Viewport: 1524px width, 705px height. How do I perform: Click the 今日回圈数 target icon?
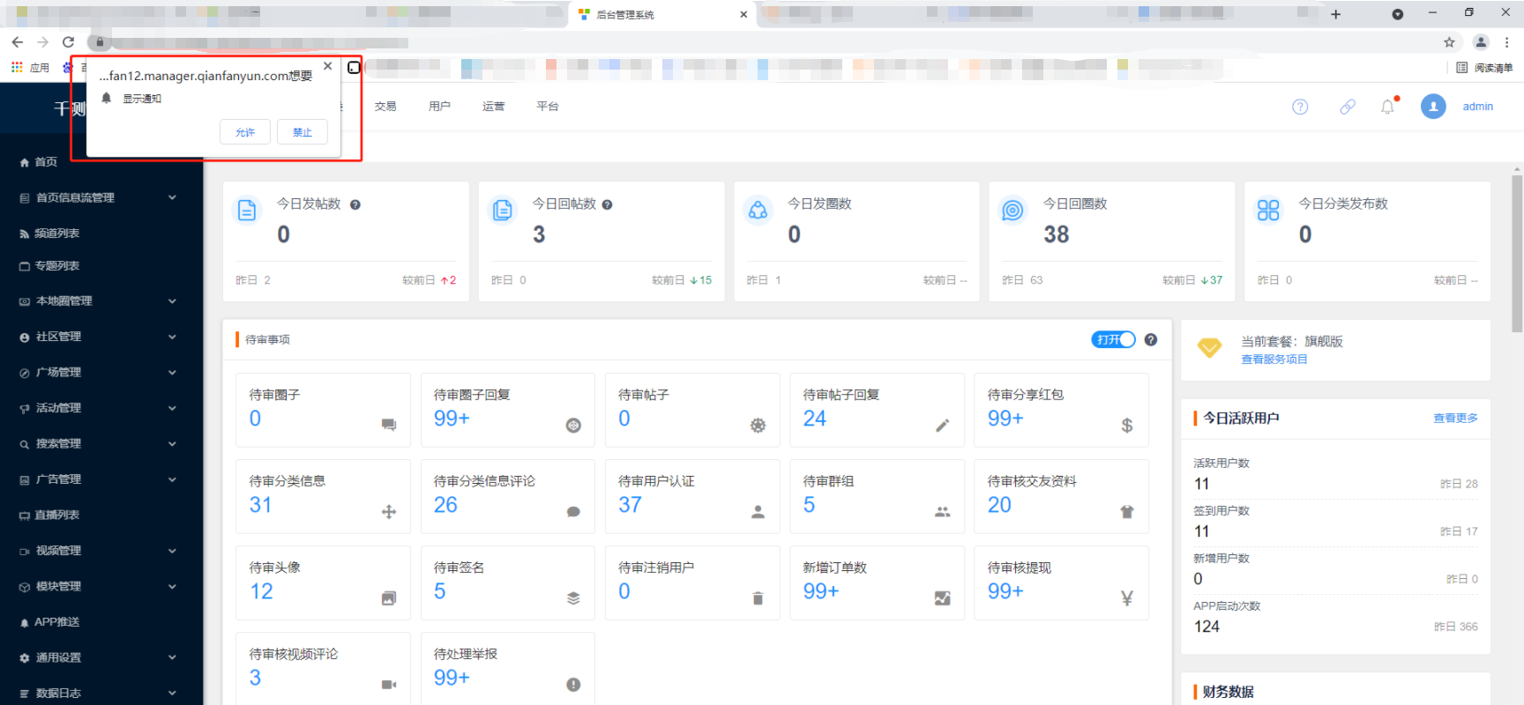coord(1013,211)
